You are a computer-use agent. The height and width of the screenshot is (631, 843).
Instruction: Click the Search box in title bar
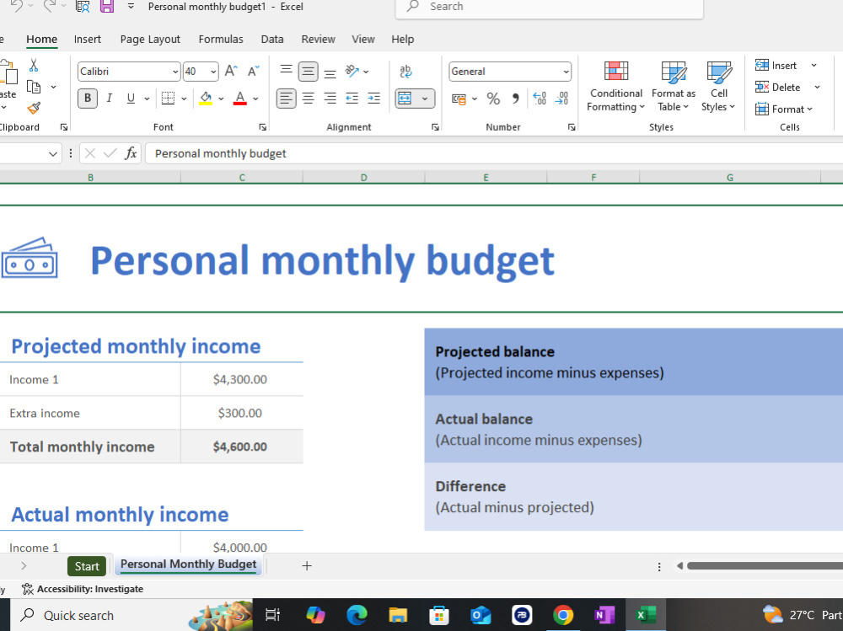[549, 7]
